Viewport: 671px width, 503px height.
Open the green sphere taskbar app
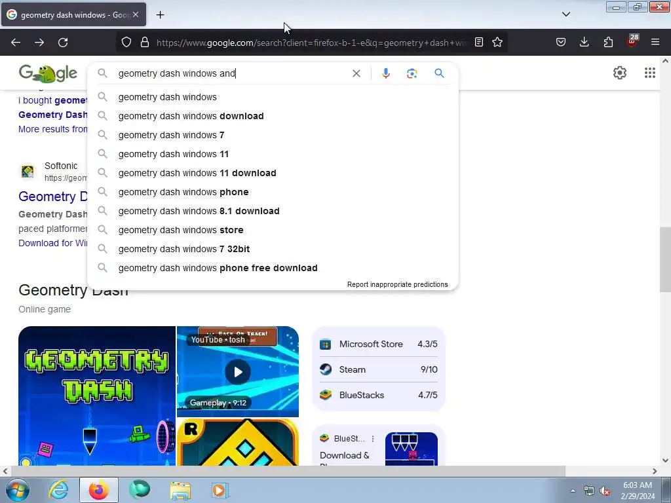click(139, 490)
